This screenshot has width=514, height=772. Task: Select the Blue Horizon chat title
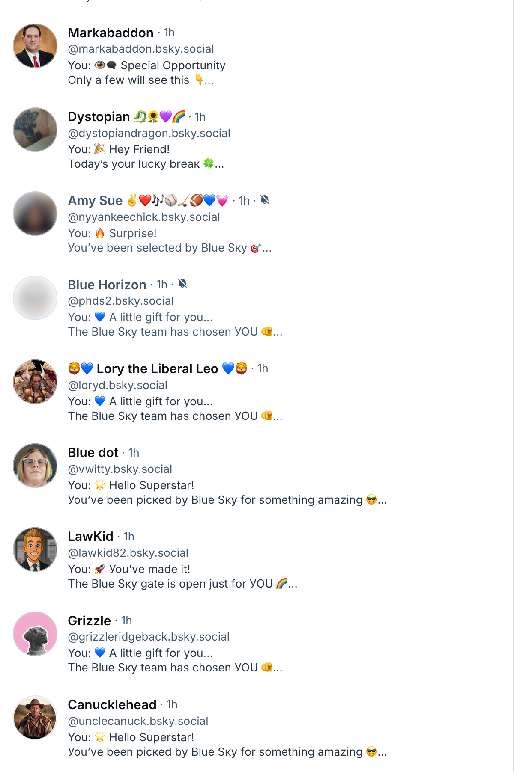107,285
